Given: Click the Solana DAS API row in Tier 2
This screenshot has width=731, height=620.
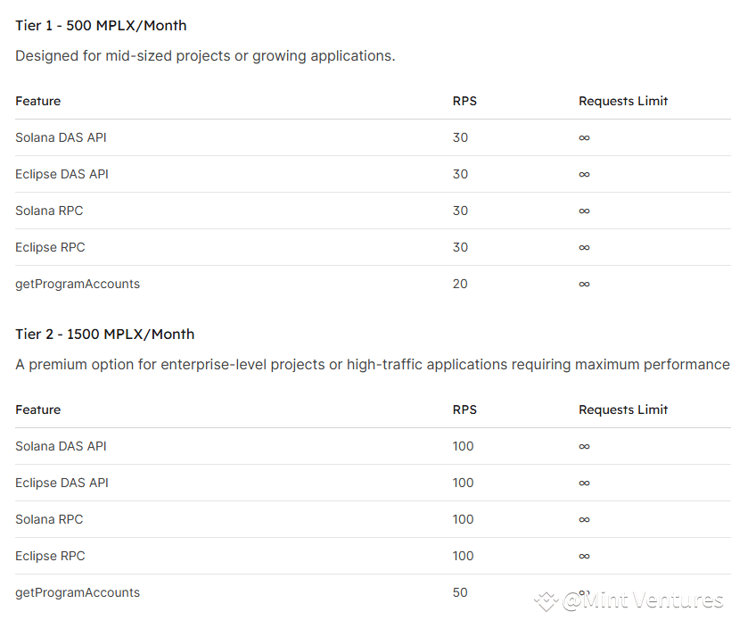Looking at the screenshot, I should click(61, 446).
